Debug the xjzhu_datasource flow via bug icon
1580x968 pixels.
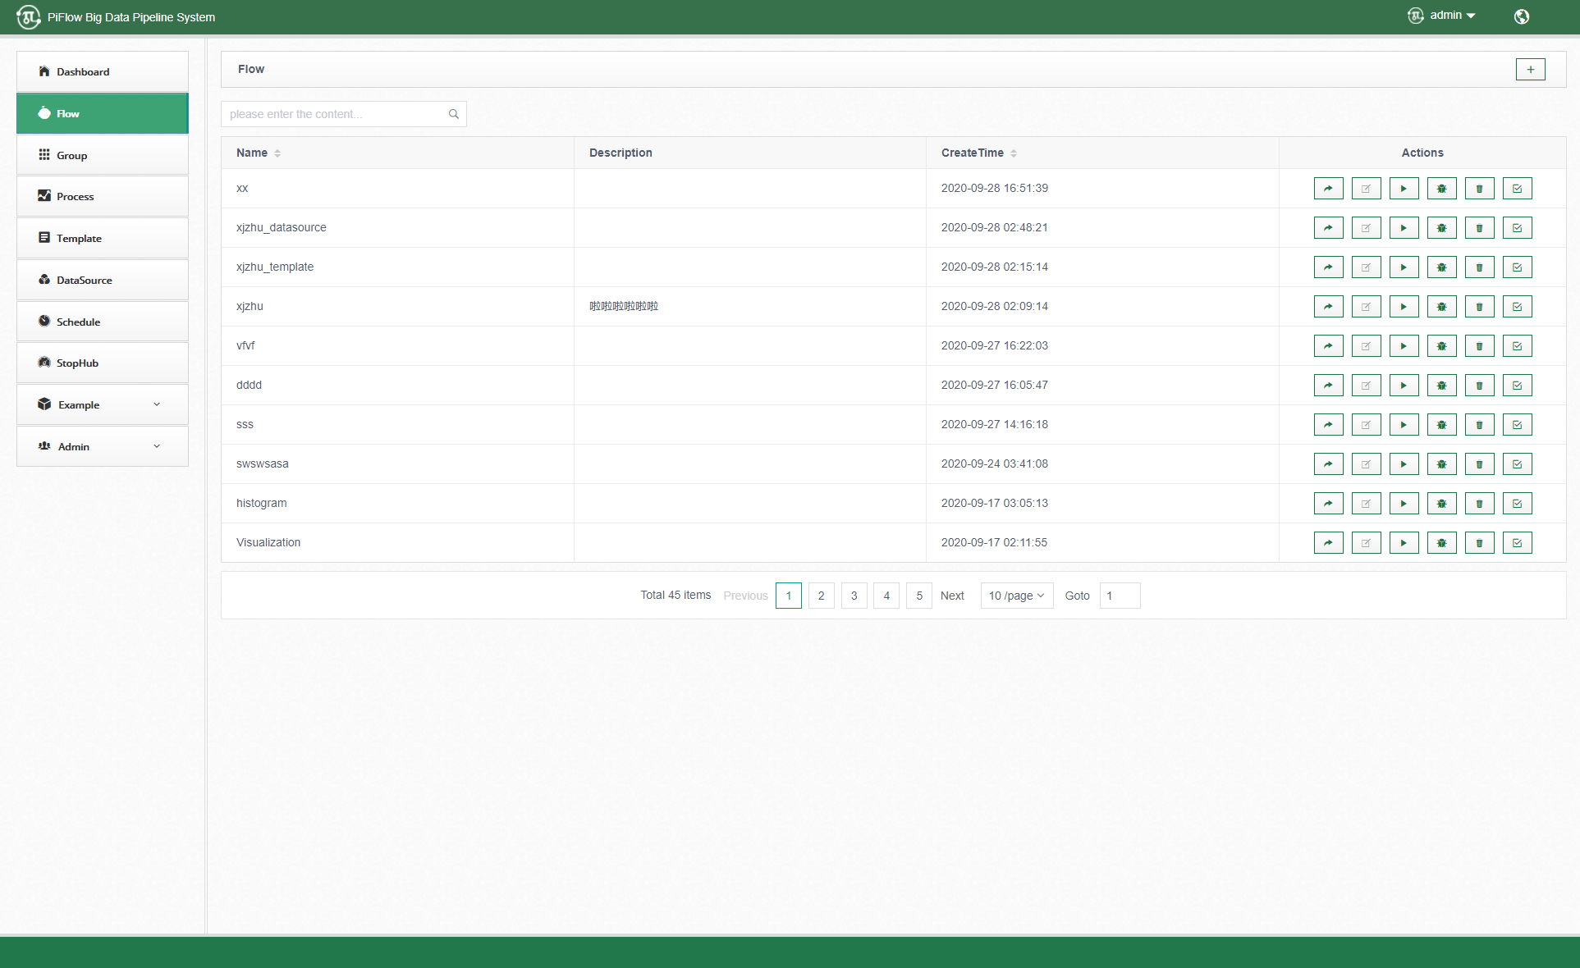click(1441, 228)
